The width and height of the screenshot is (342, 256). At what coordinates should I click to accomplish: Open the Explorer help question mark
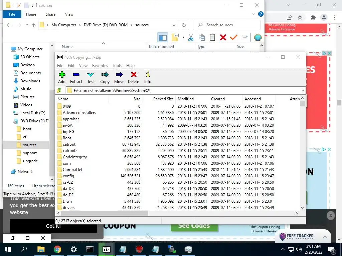[x=261, y=14]
